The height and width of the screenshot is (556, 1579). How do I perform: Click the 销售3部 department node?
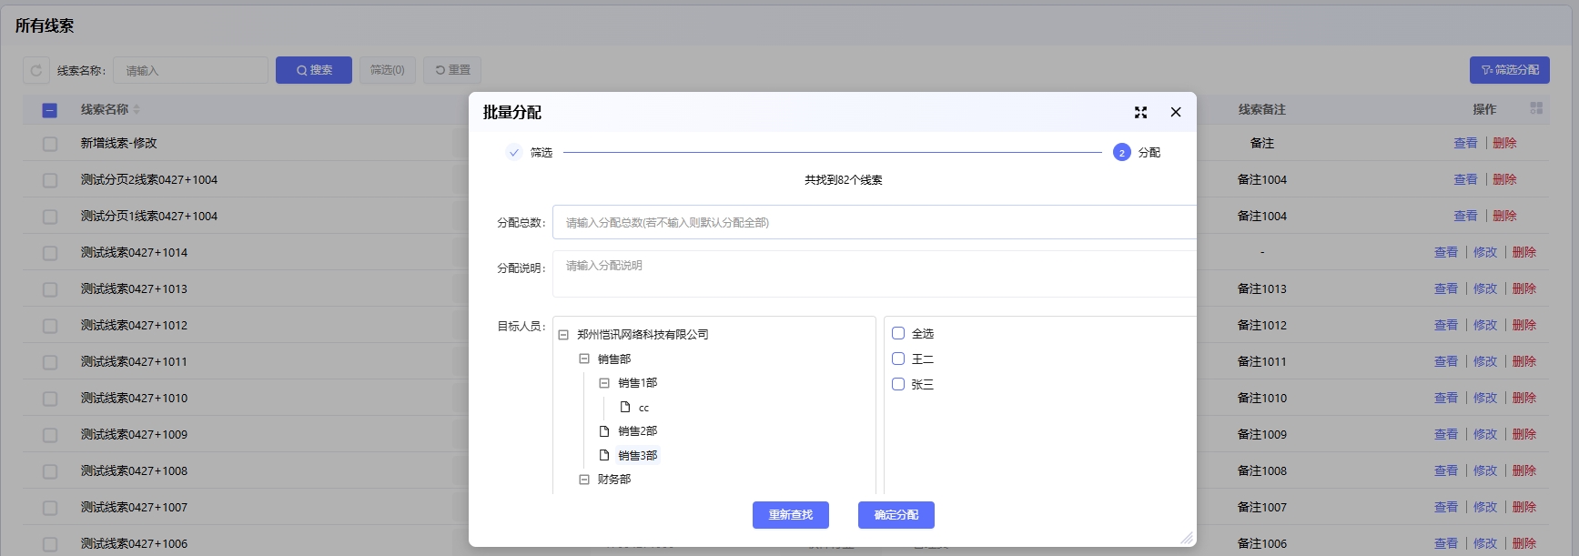coord(637,455)
